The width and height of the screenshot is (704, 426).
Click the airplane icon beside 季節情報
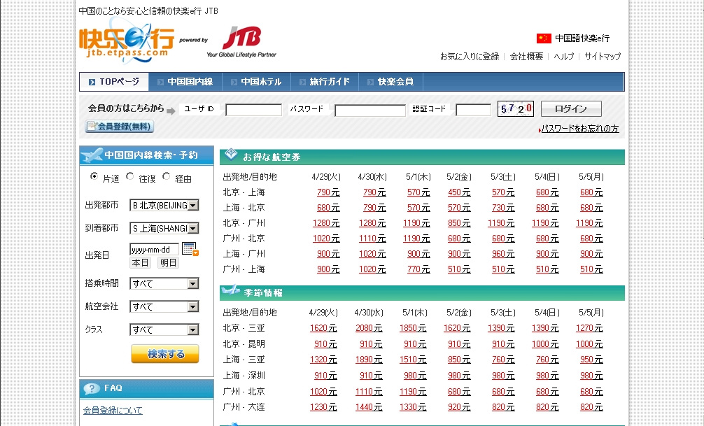(x=230, y=291)
